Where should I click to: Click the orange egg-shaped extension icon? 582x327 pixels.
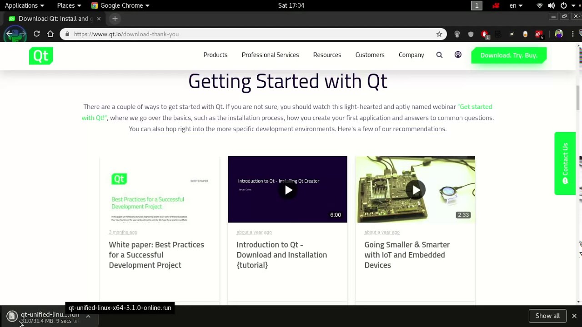(x=525, y=34)
